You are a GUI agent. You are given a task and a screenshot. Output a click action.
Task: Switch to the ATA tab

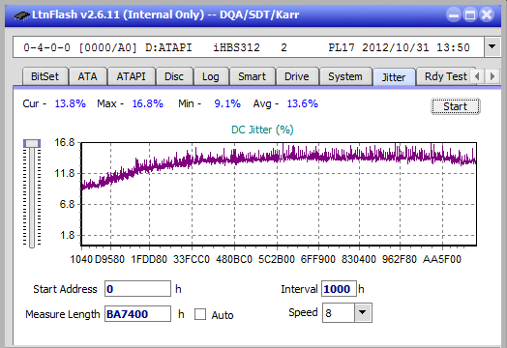[87, 76]
